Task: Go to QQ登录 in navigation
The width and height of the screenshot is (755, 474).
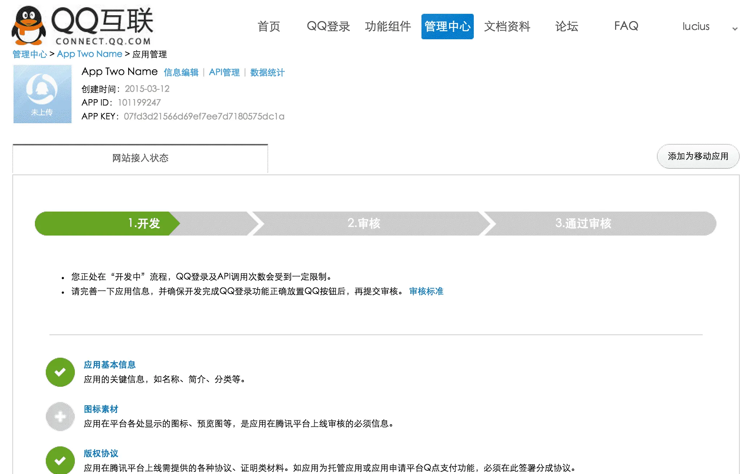Action: pos(328,27)
